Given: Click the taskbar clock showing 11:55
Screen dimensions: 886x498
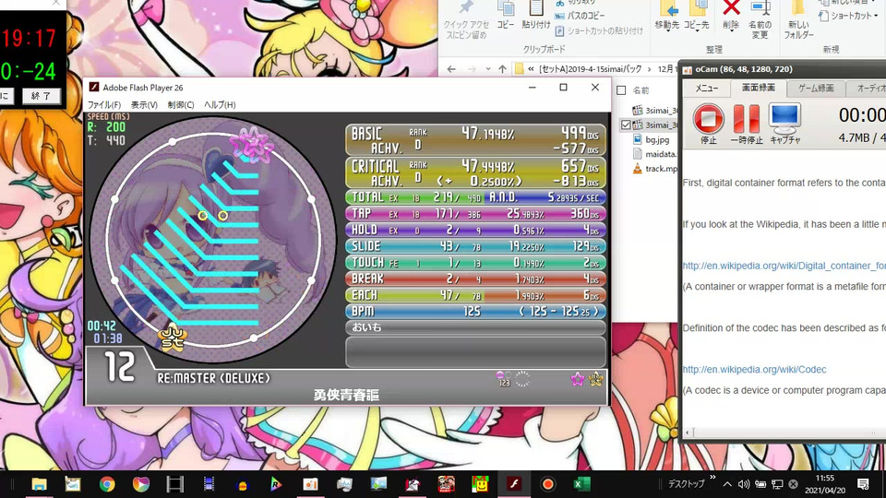Looking at the screenshot, I should pos(825,484).
